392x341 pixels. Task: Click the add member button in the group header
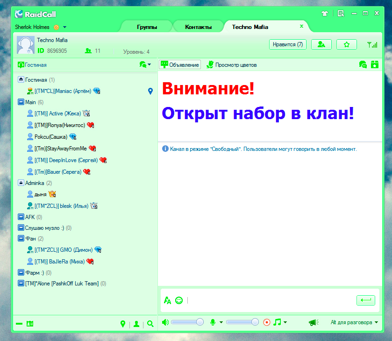pyautogui.click(x=321, y=44)
